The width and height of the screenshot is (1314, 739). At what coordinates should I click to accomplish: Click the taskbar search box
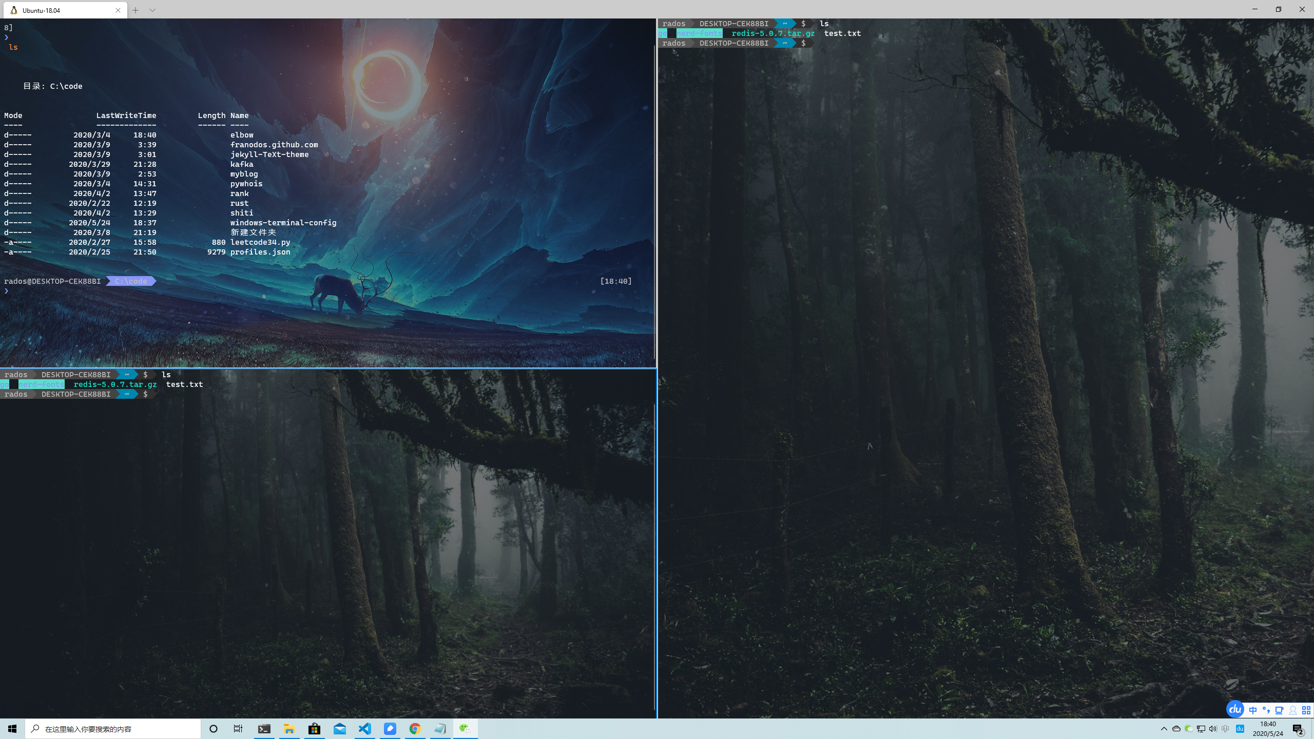[x=113, y=729]
